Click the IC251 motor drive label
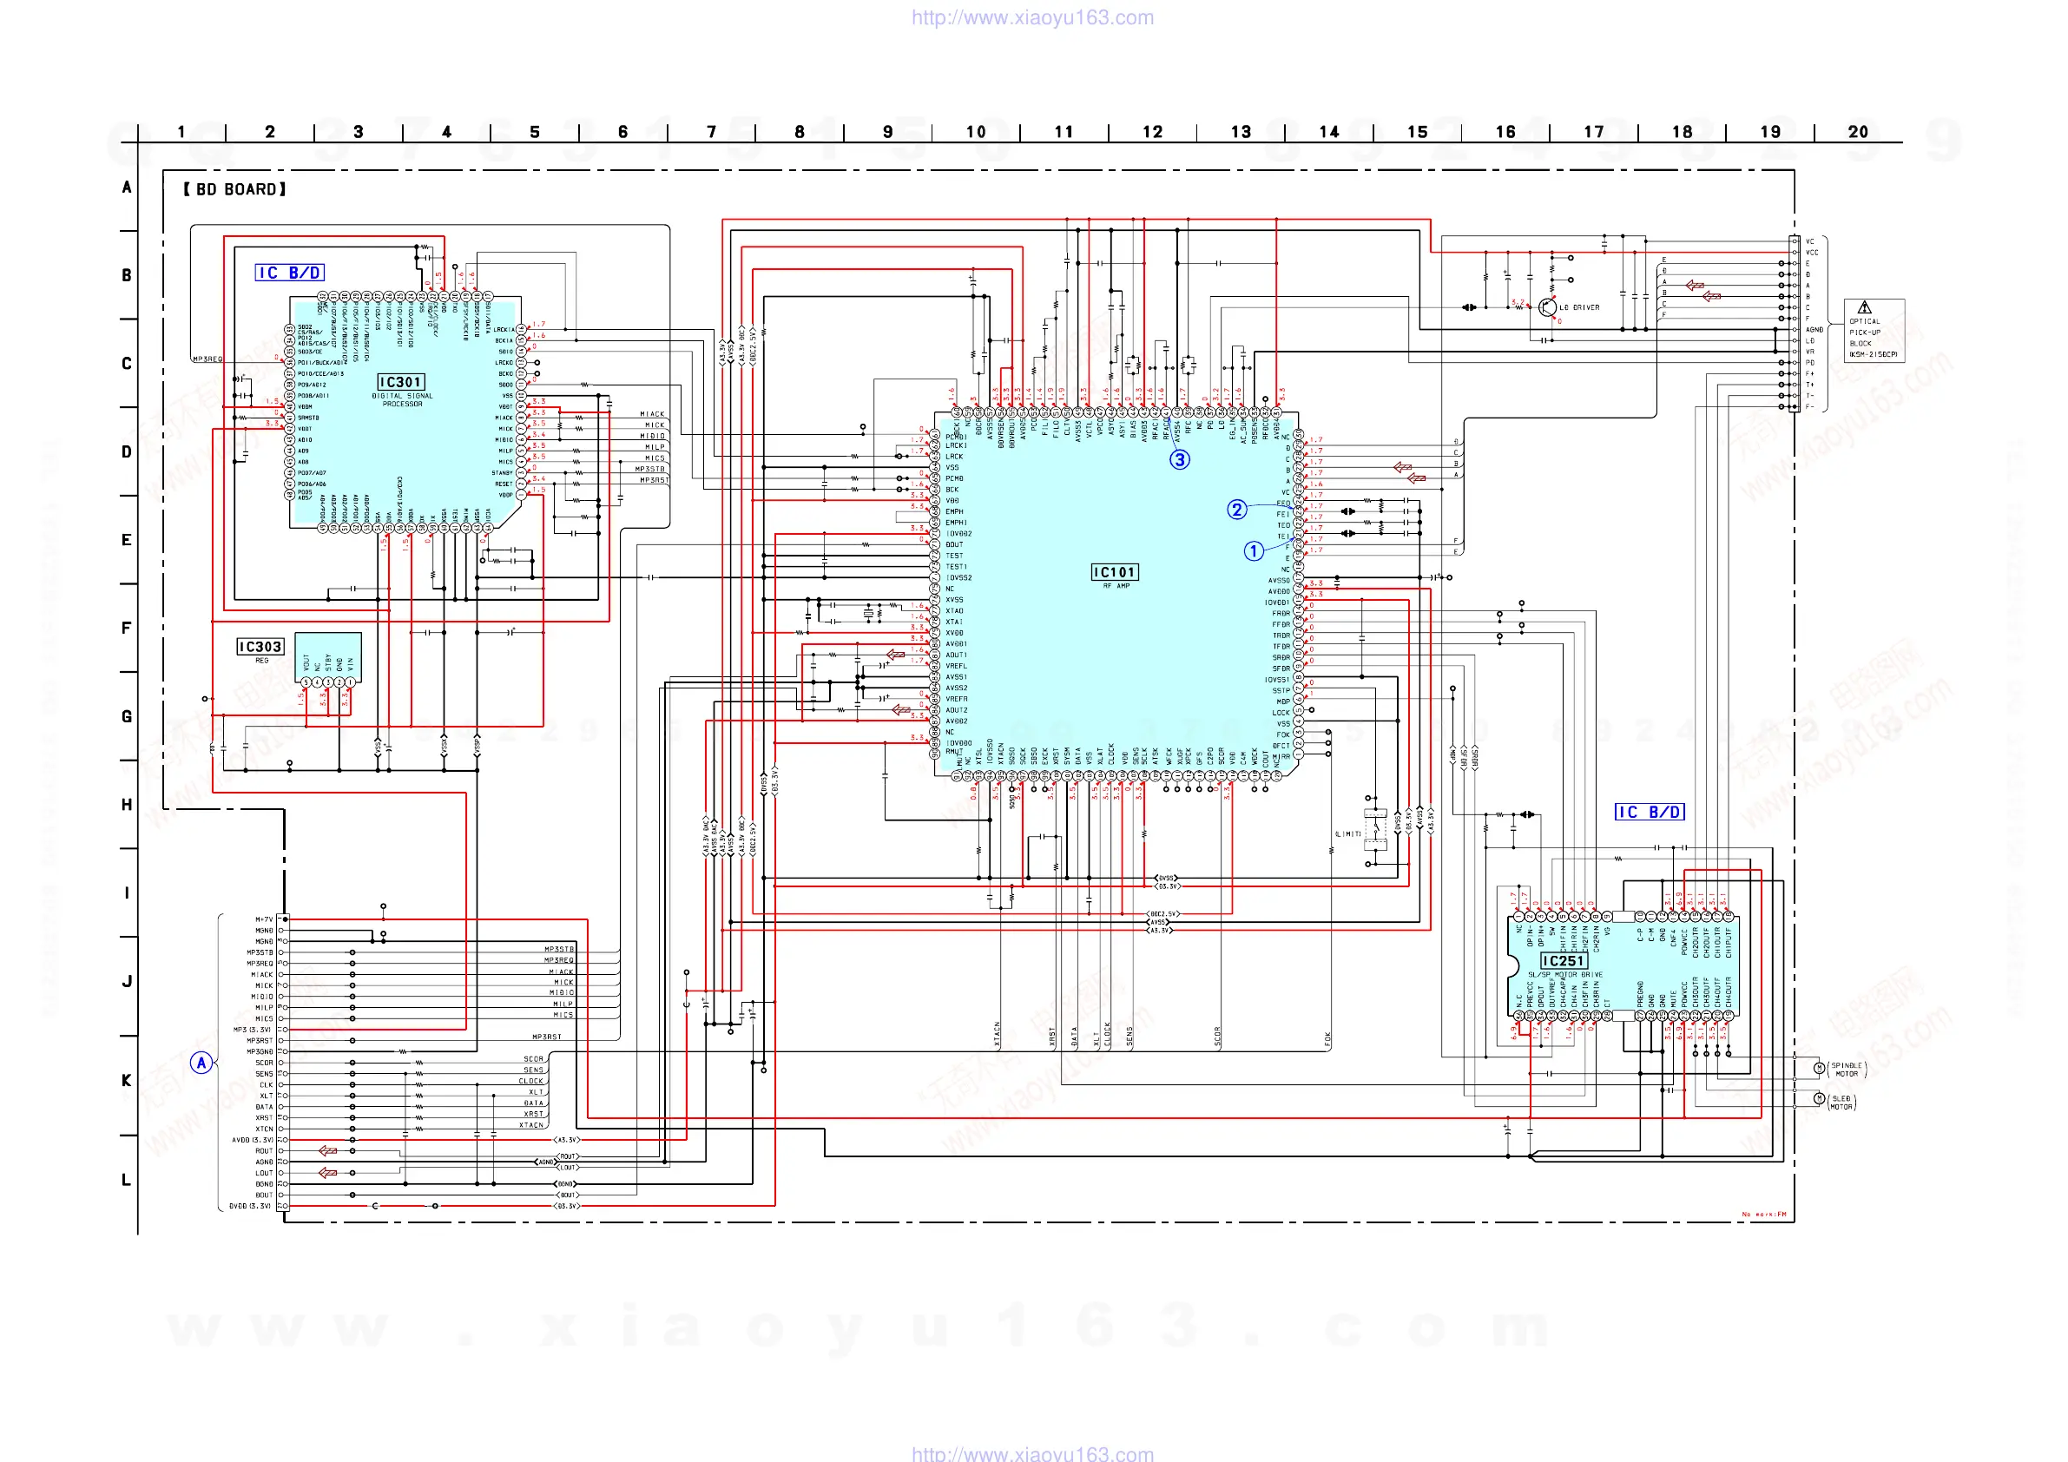2068x1462 pixels. (1563, 961)
